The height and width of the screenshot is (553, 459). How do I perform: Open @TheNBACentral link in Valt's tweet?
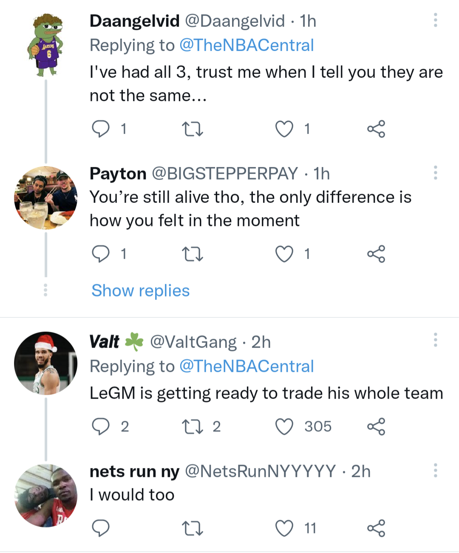246,366
